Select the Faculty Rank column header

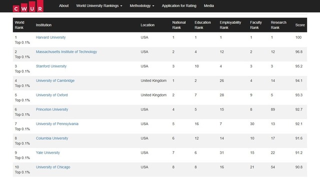[256, 25]
